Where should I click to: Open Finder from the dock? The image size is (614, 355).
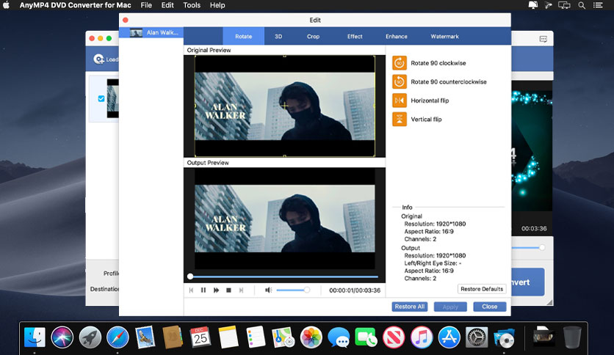tap(35, 337)
